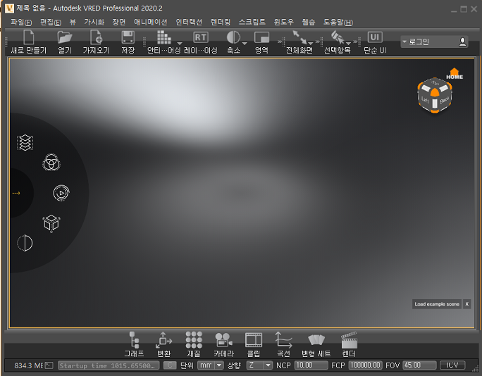Click the circular play icon in the radial menu
This screenshot has width=482, height=376.
(61, 193)
